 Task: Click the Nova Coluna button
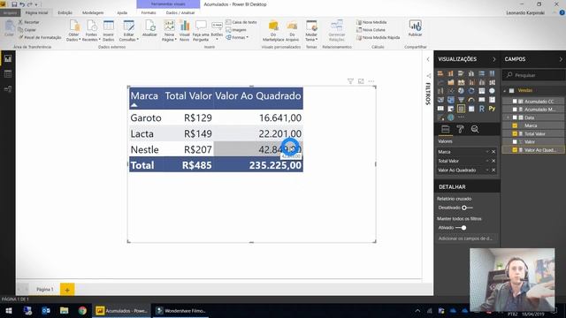[371, 29]
